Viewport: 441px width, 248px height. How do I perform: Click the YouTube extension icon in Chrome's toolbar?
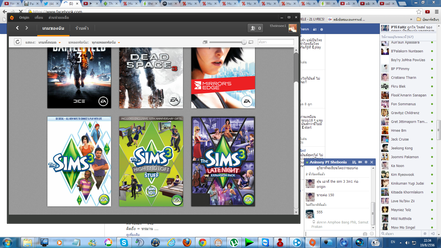427,12
